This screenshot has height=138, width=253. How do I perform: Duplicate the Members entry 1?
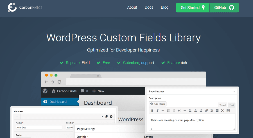[x=107, y=117]
